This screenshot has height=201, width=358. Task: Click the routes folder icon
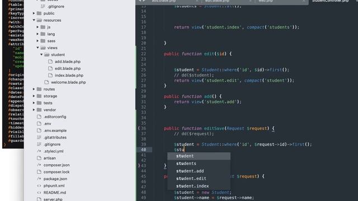coord(39,89)
